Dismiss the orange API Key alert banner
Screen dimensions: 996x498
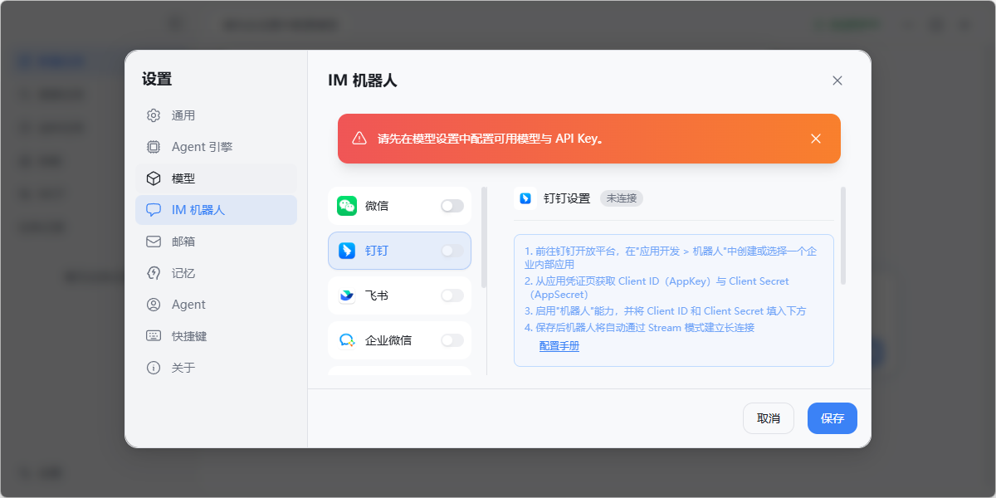[816, 139]
